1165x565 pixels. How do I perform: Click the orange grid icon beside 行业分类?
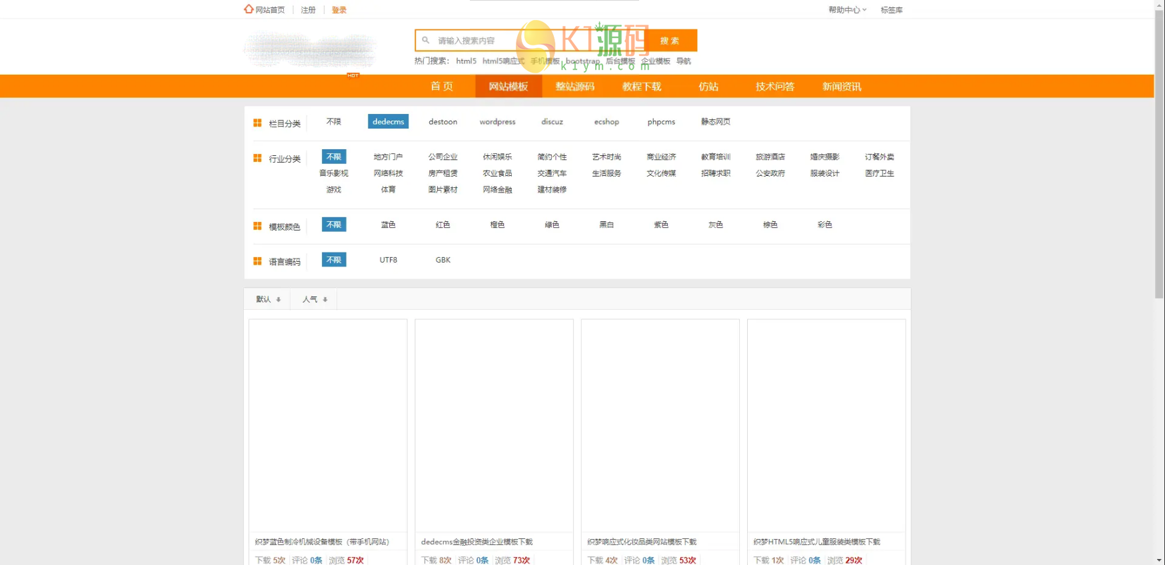click(257, 159)
